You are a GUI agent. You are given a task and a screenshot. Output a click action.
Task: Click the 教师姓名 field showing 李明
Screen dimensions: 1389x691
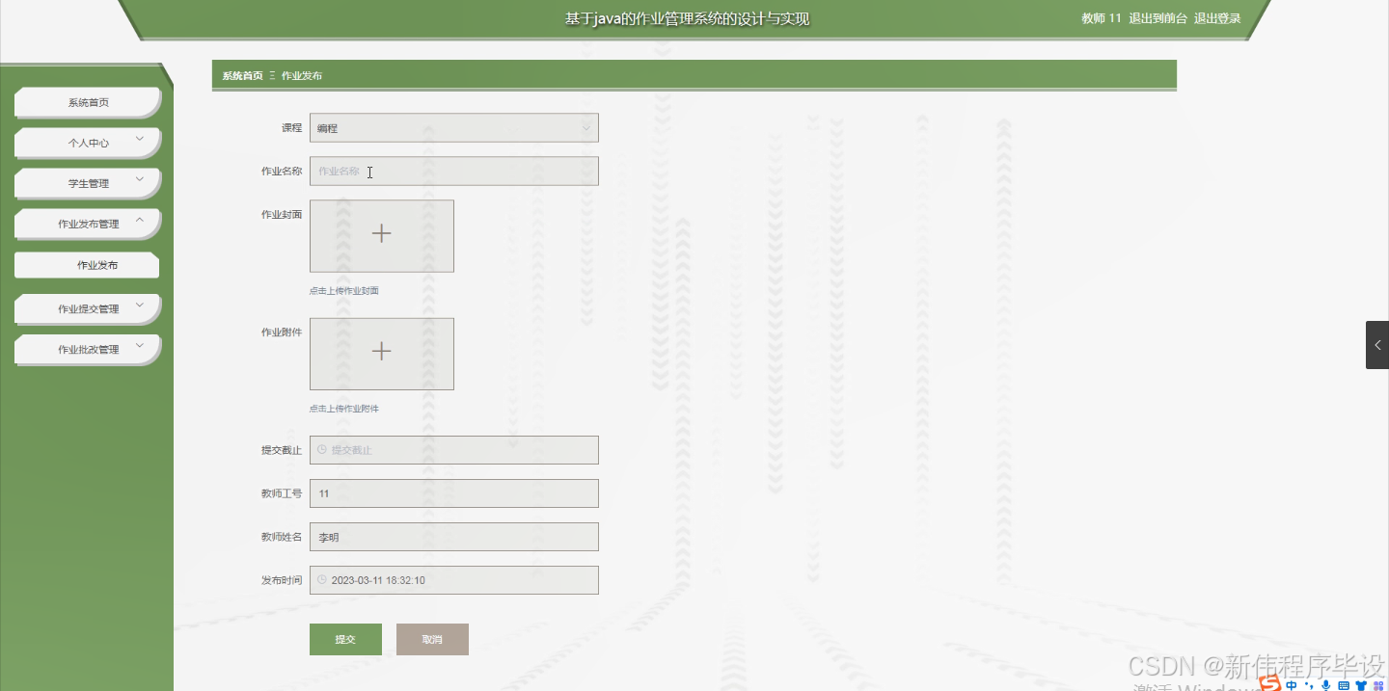coord(453,537)
